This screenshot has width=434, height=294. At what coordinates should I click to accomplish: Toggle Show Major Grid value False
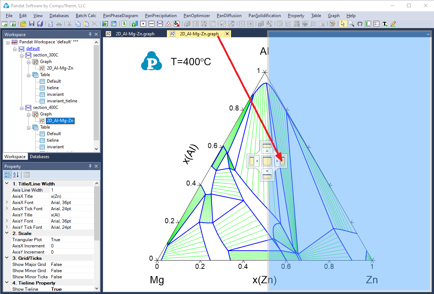[x=56, y=264]
